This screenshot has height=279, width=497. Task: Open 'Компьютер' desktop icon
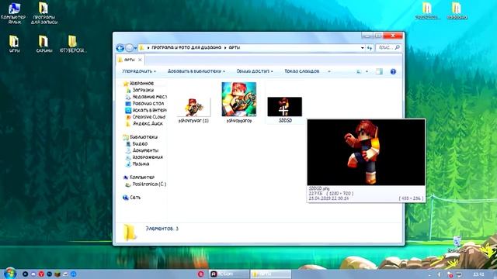click(13, 13)
